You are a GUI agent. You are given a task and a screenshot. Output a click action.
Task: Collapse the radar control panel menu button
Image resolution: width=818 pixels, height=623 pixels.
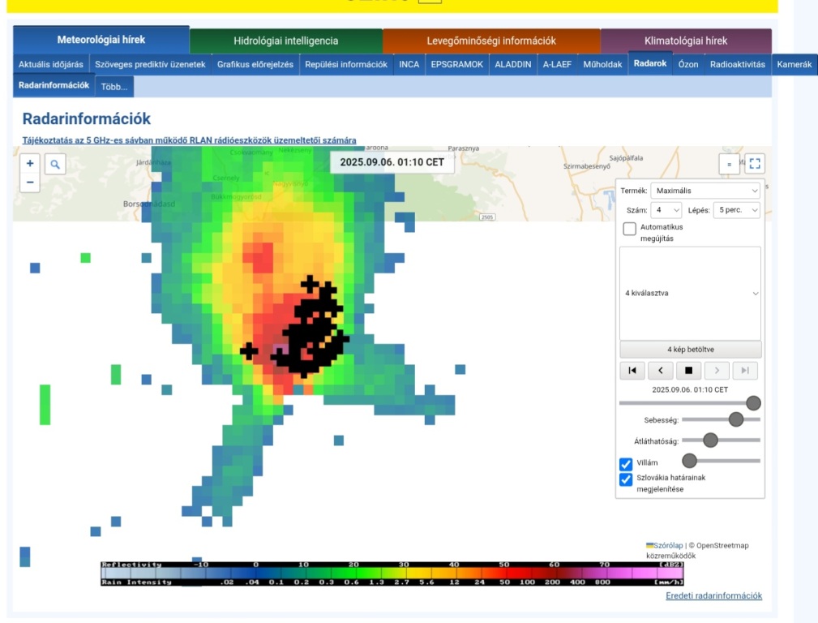click(x=729, y=164)
